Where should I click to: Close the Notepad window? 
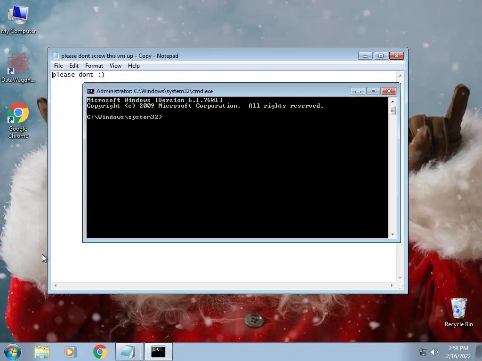(396, 56)
